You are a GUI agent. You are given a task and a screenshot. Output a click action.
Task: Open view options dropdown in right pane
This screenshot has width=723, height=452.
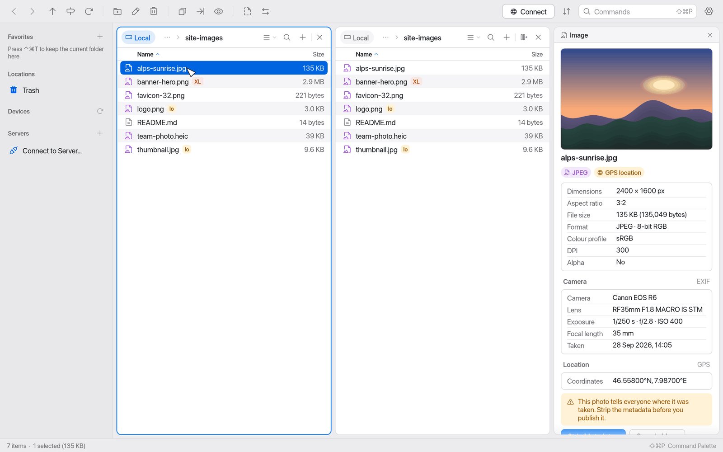point(474,38)
